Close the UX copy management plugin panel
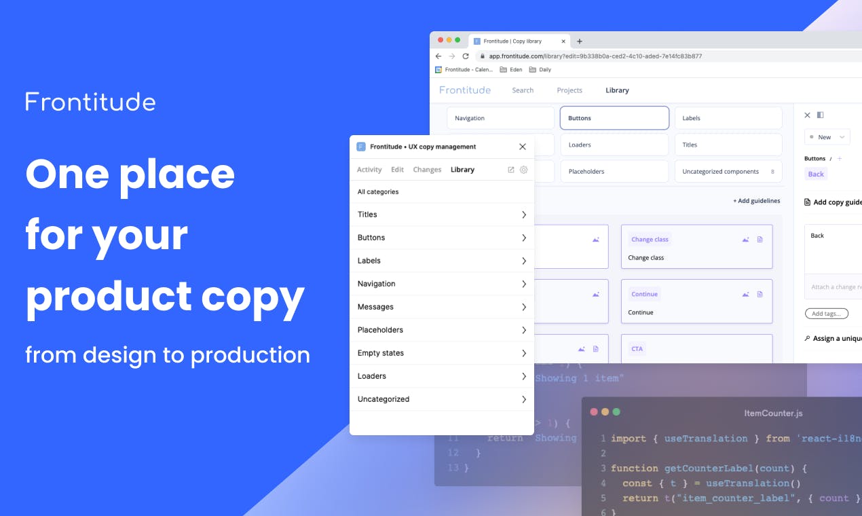Screen dimensions: 862x516 tap(523, 147)
